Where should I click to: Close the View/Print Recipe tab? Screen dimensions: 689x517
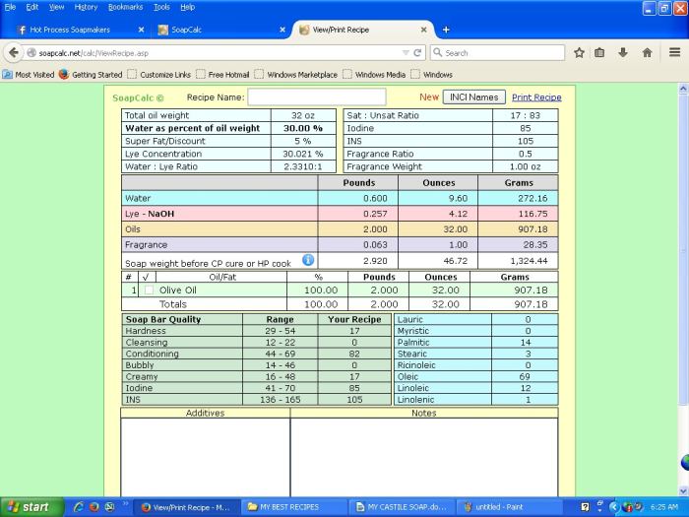point(423,30)
